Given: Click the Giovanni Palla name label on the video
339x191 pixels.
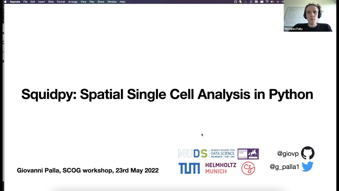Looking at the screenshot, I should [293, 29].
